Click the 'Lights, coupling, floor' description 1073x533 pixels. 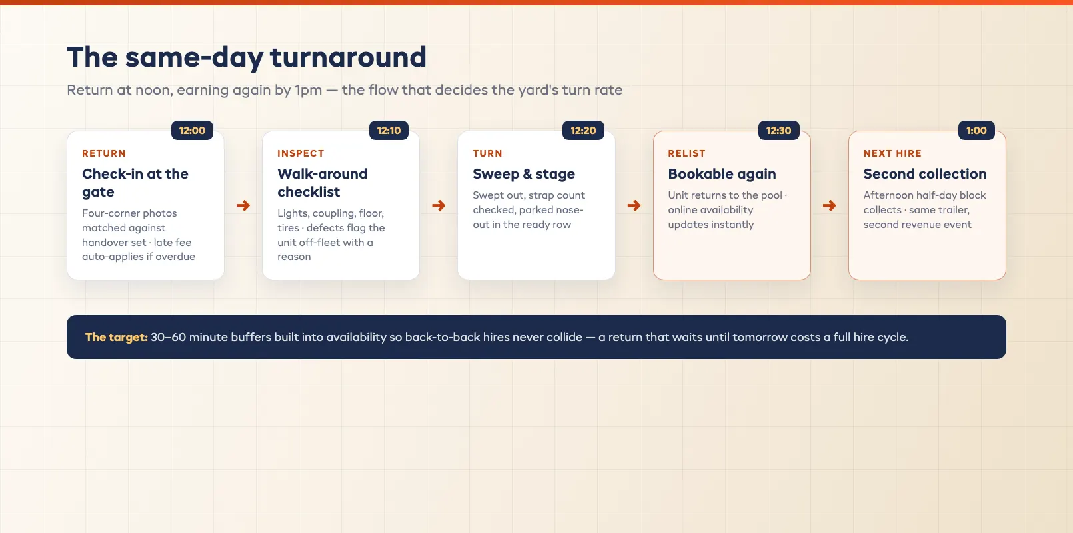331,235
